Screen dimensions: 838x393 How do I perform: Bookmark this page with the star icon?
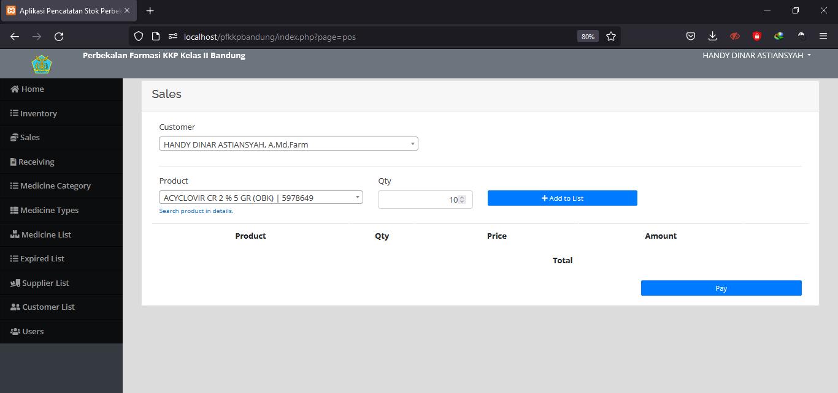pos(611,36)
